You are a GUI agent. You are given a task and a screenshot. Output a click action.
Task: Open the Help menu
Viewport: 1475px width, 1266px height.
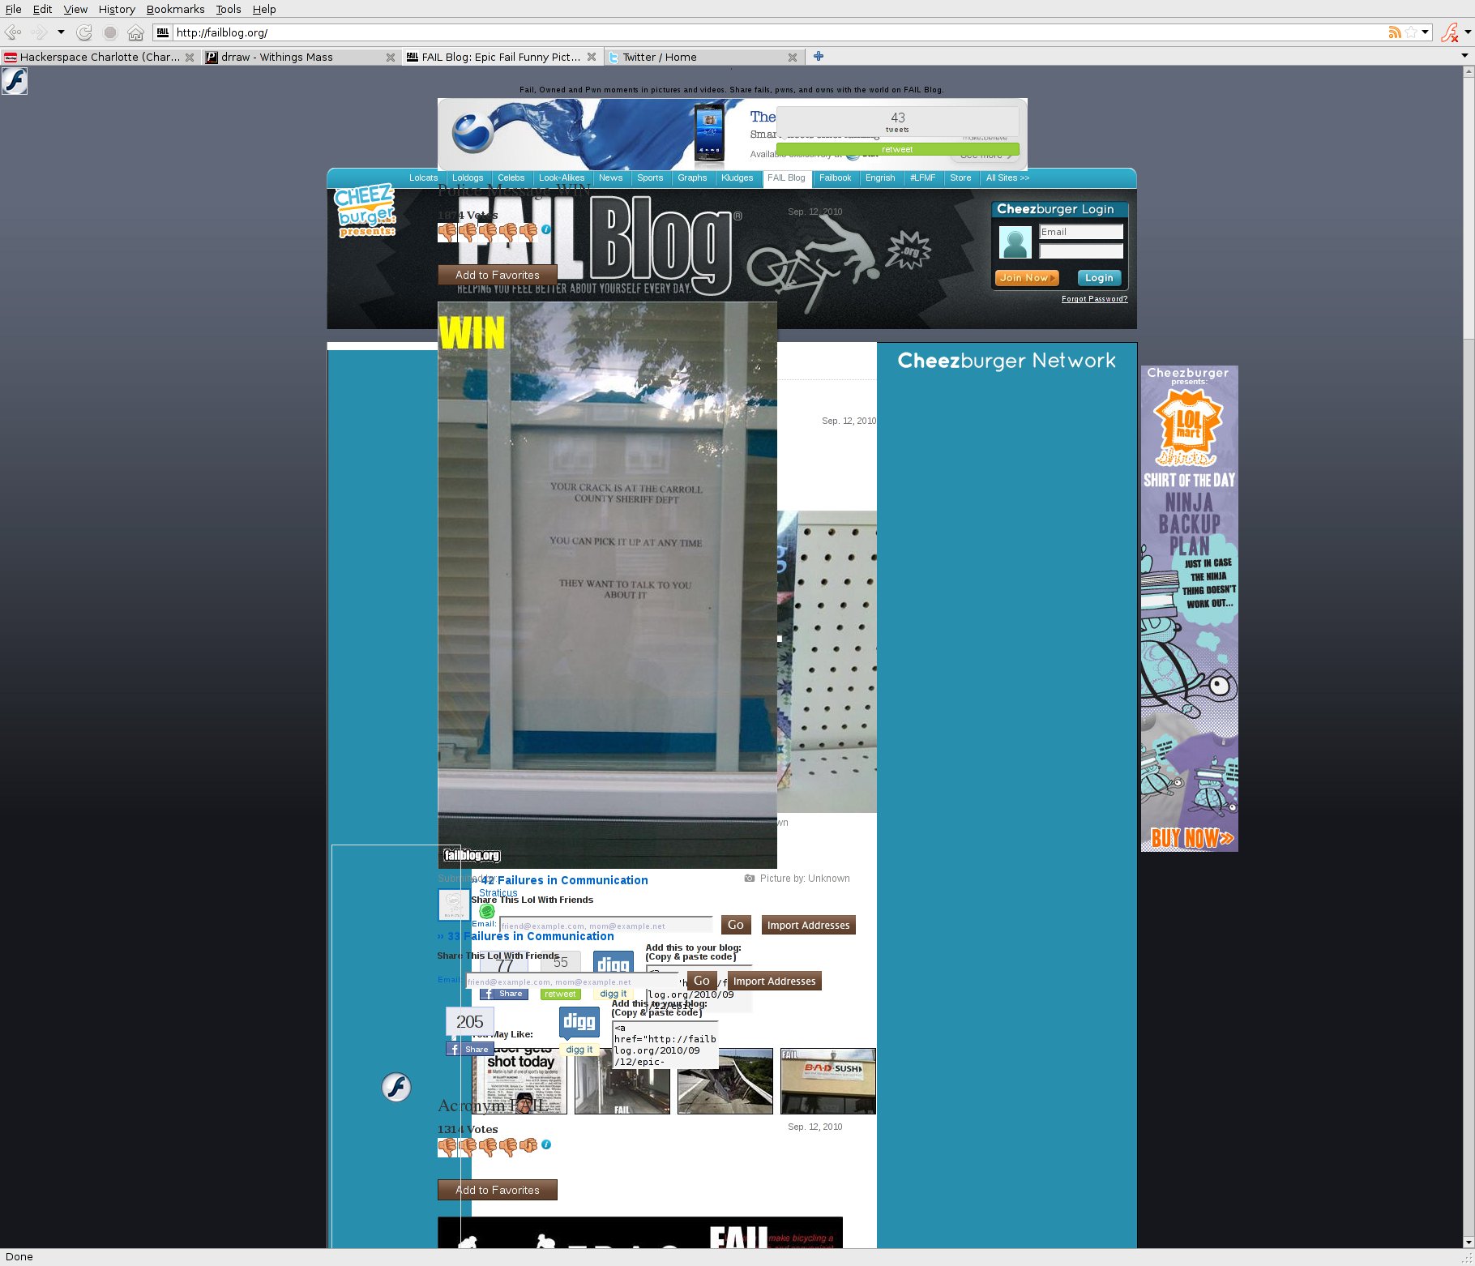[x=264, y=9]
